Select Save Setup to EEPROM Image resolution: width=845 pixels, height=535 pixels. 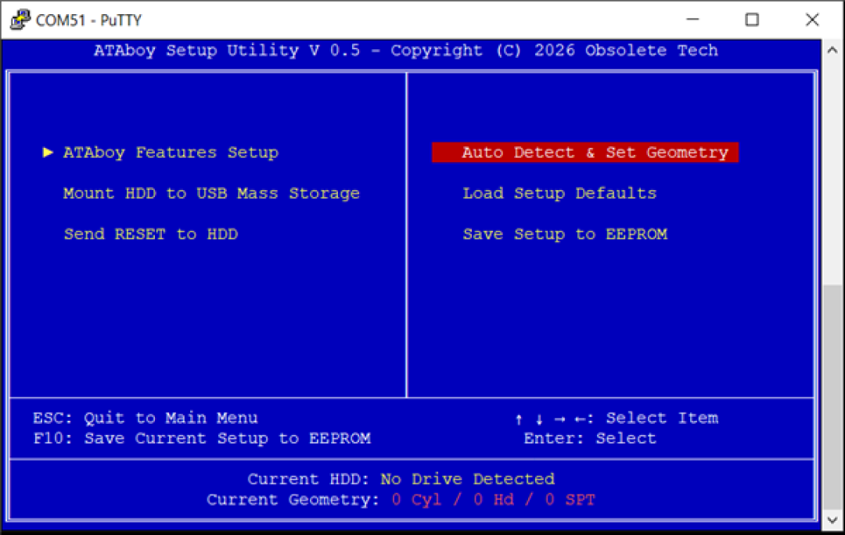565,235
